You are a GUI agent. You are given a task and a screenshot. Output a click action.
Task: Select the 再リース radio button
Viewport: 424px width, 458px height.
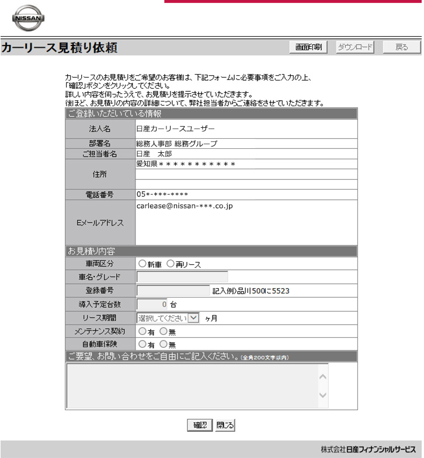click(171, 264)
